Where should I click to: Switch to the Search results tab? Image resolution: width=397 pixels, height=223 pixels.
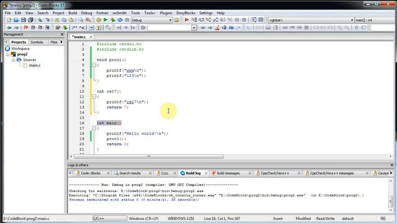click(130, 173)
